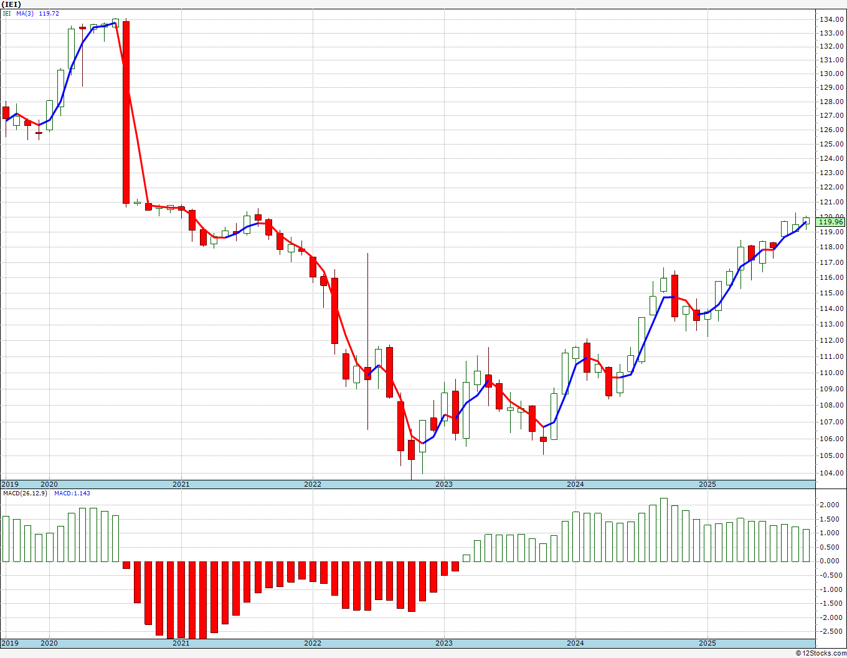Screen dimensions: 847x658
Task: Click 2020 on the price chart time axis
Action: [x=49, y=484]
